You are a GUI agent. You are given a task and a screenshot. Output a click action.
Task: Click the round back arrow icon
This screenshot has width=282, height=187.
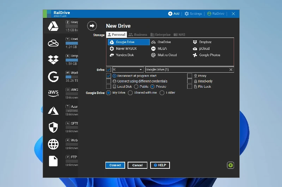tap(92, 26)
